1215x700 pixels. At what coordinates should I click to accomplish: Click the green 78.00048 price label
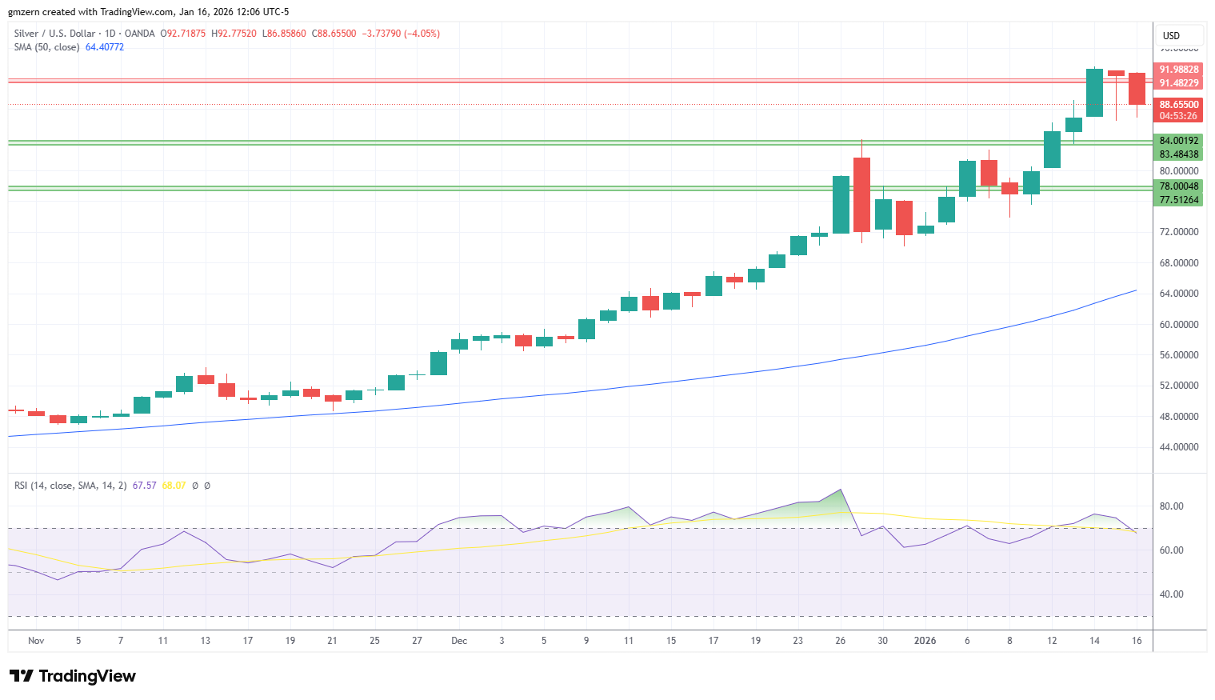click(1178, 186)
